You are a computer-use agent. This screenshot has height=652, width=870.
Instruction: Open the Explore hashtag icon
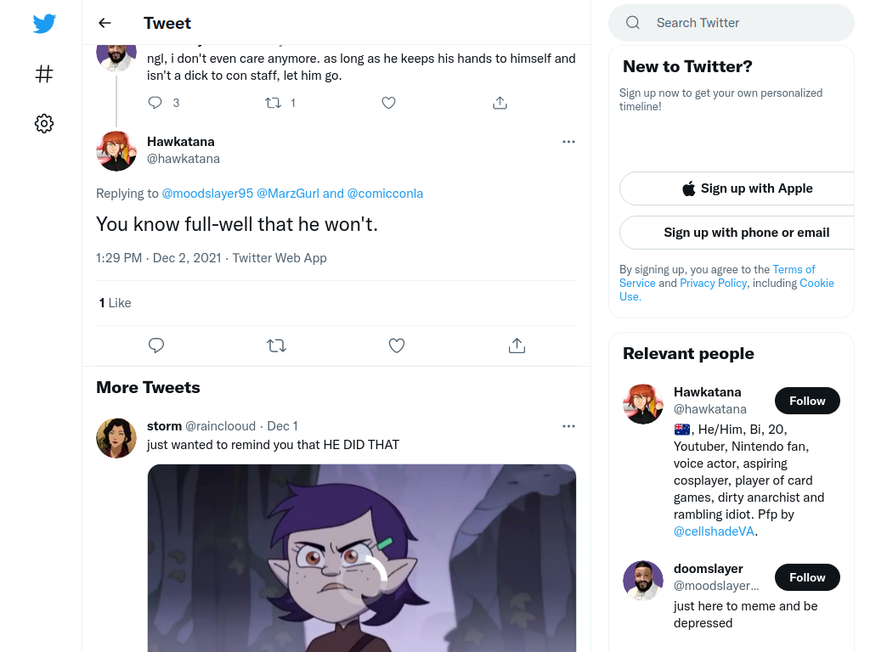[x=44, y=74]
